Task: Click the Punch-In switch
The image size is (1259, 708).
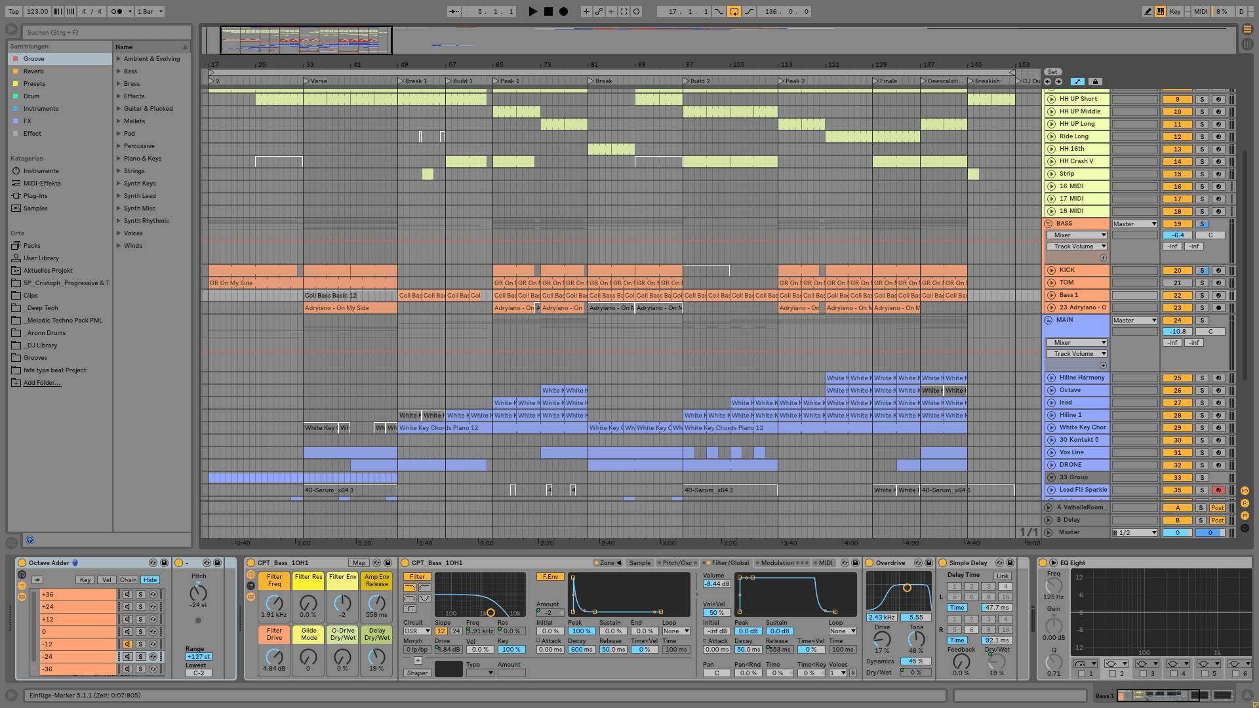Action: (719, 11)
